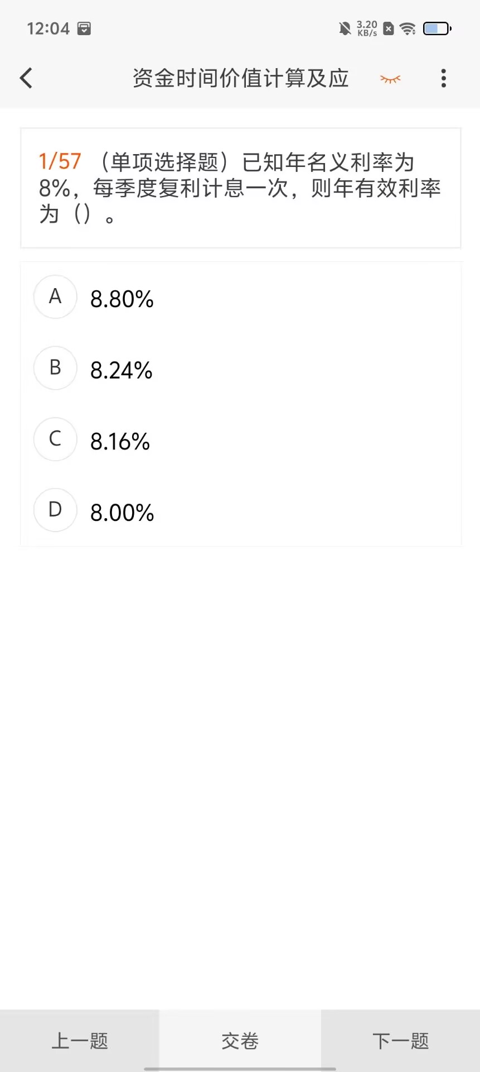Open the three-dot more options menu

click(444, 78)
